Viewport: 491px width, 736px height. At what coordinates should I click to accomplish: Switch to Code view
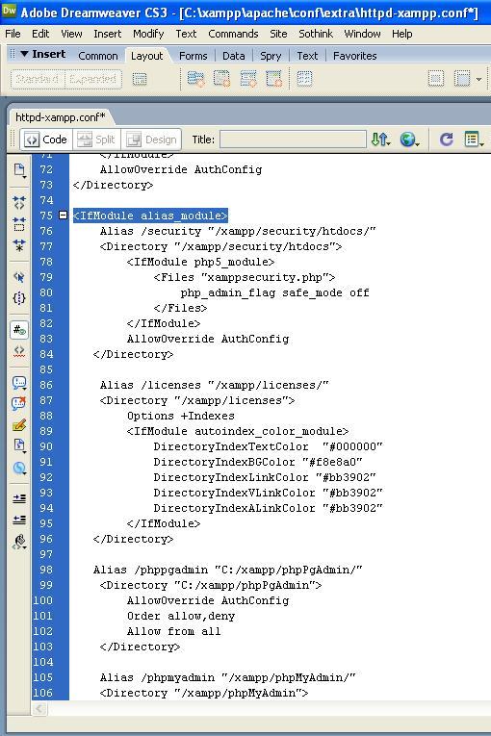click(46, 140)
